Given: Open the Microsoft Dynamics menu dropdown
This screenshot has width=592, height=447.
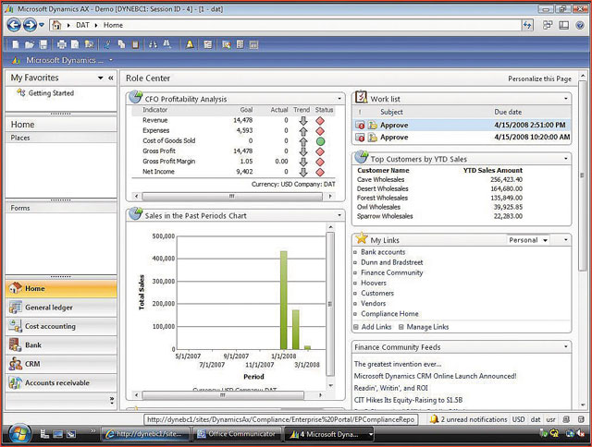Looking at the screenshot, I should coord(111,60).
